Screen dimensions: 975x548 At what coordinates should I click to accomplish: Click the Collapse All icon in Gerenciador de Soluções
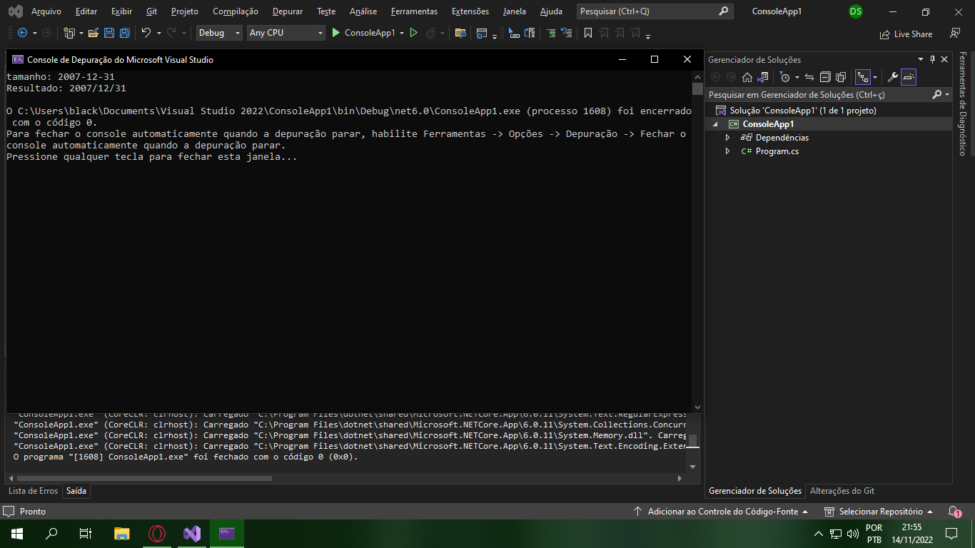(x=825, y=77)
